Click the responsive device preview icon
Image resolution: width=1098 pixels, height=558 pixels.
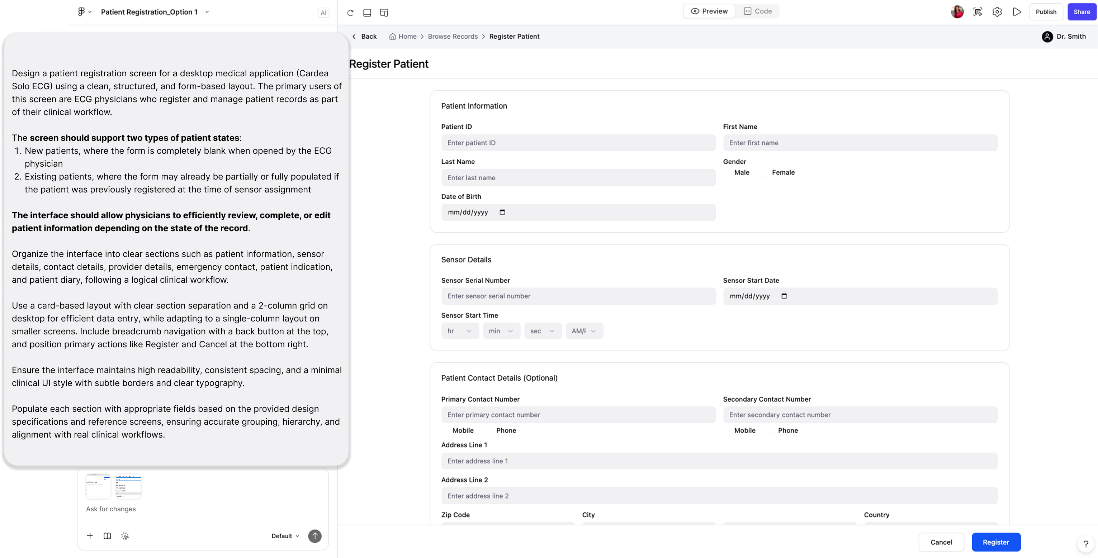point(384,13)
